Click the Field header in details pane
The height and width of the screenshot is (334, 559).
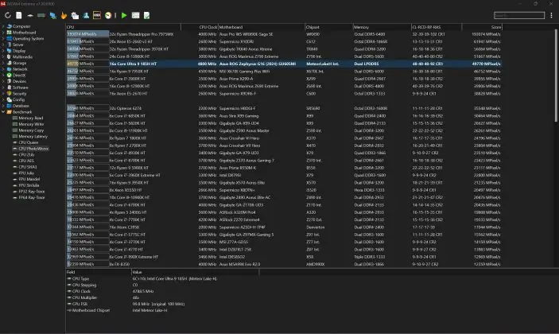point(99,272)
